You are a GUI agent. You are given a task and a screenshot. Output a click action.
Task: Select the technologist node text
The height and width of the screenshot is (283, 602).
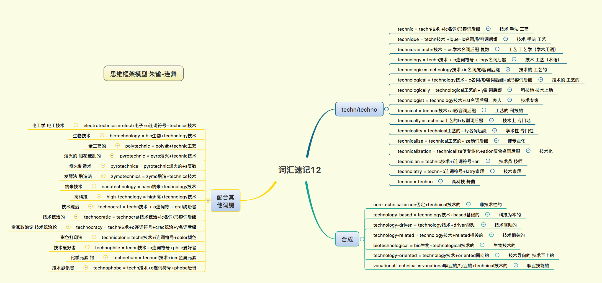[449, 100]
